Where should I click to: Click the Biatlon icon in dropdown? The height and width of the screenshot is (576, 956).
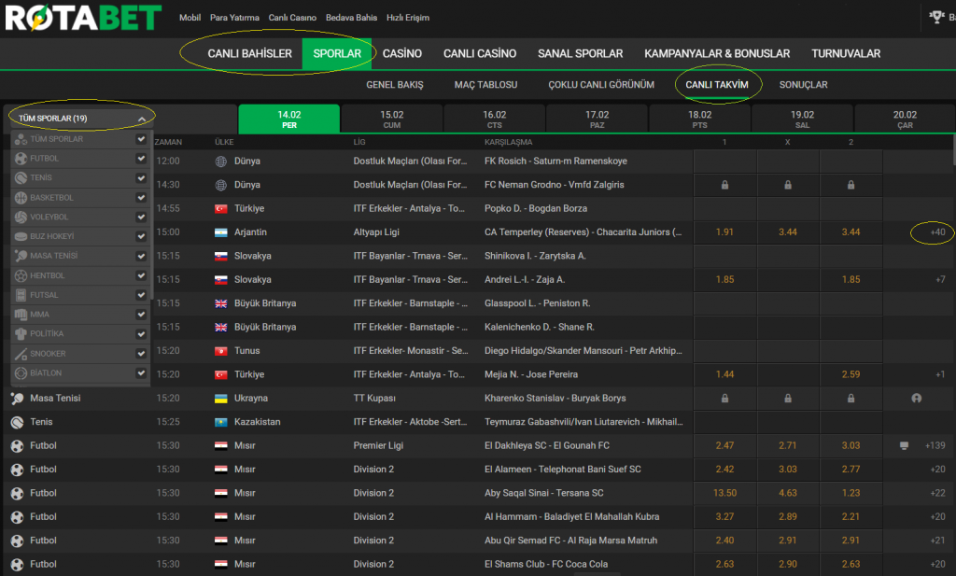coord(21,373)
